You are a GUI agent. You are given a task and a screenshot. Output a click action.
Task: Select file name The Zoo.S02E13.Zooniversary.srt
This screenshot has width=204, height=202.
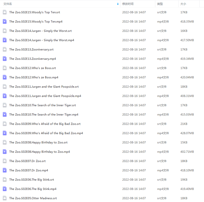coord(31,49)
